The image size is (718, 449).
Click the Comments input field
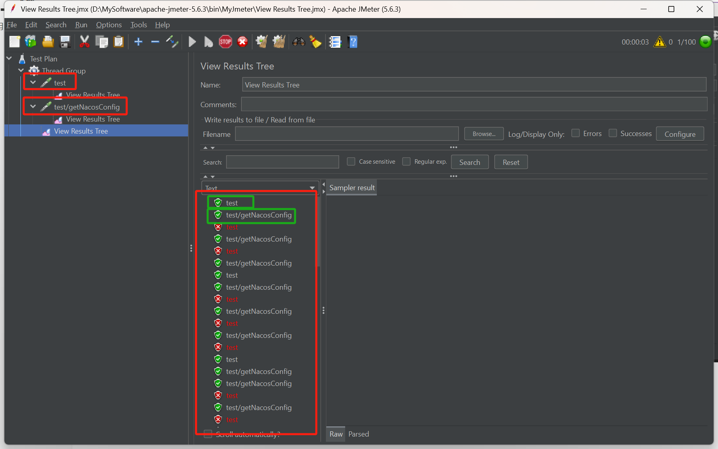click(x=474, y=104)
